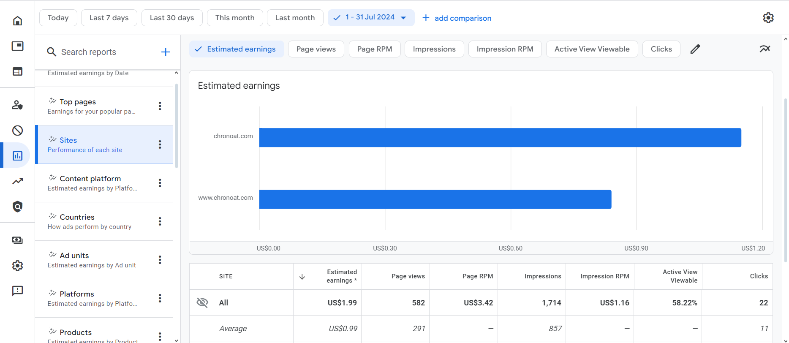
Task: Enable Active View Viewable chip
Action: [592, 49]
